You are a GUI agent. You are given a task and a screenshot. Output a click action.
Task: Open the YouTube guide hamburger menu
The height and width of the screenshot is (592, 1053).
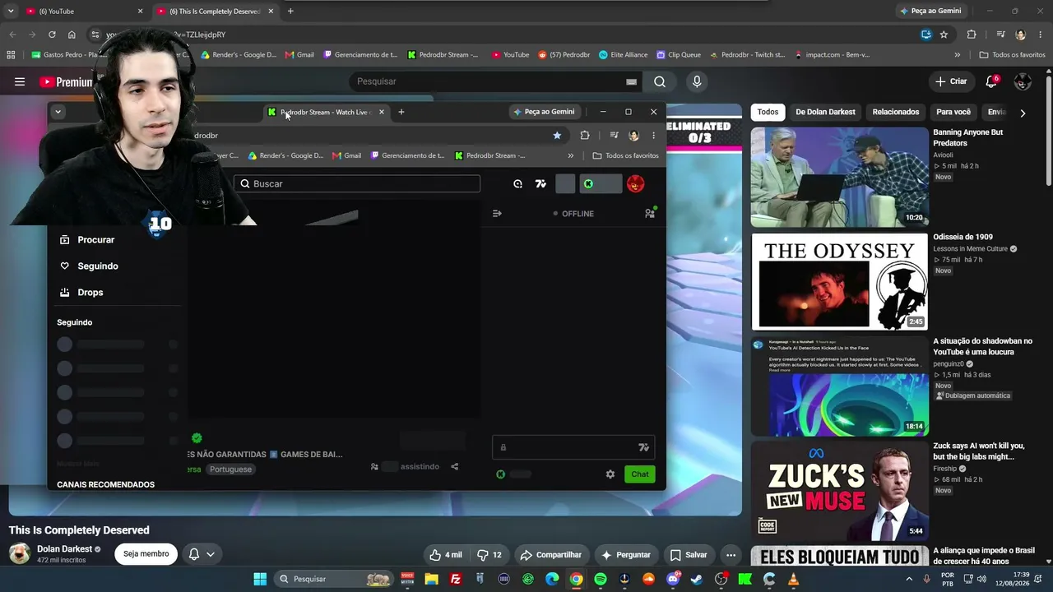point(20,81)
